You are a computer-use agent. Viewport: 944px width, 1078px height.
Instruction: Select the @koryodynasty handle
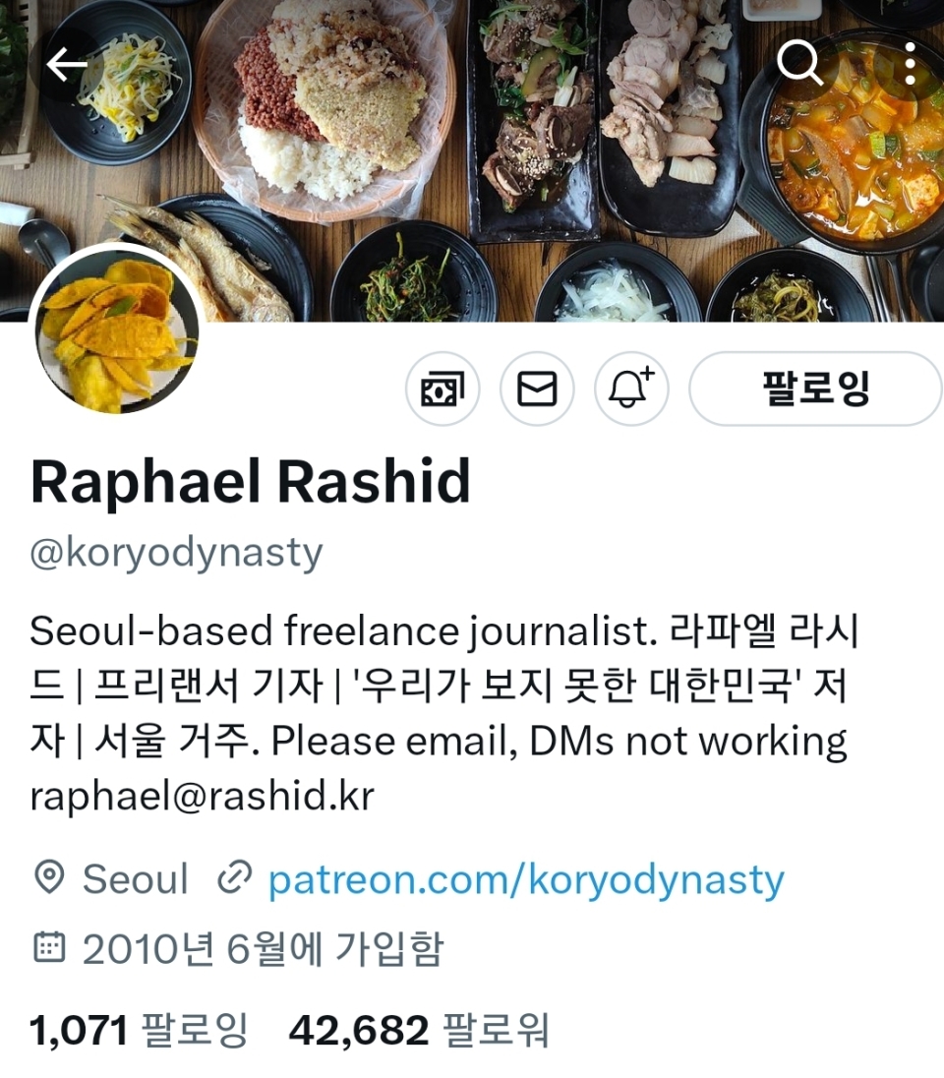click(x=176, y=553)
